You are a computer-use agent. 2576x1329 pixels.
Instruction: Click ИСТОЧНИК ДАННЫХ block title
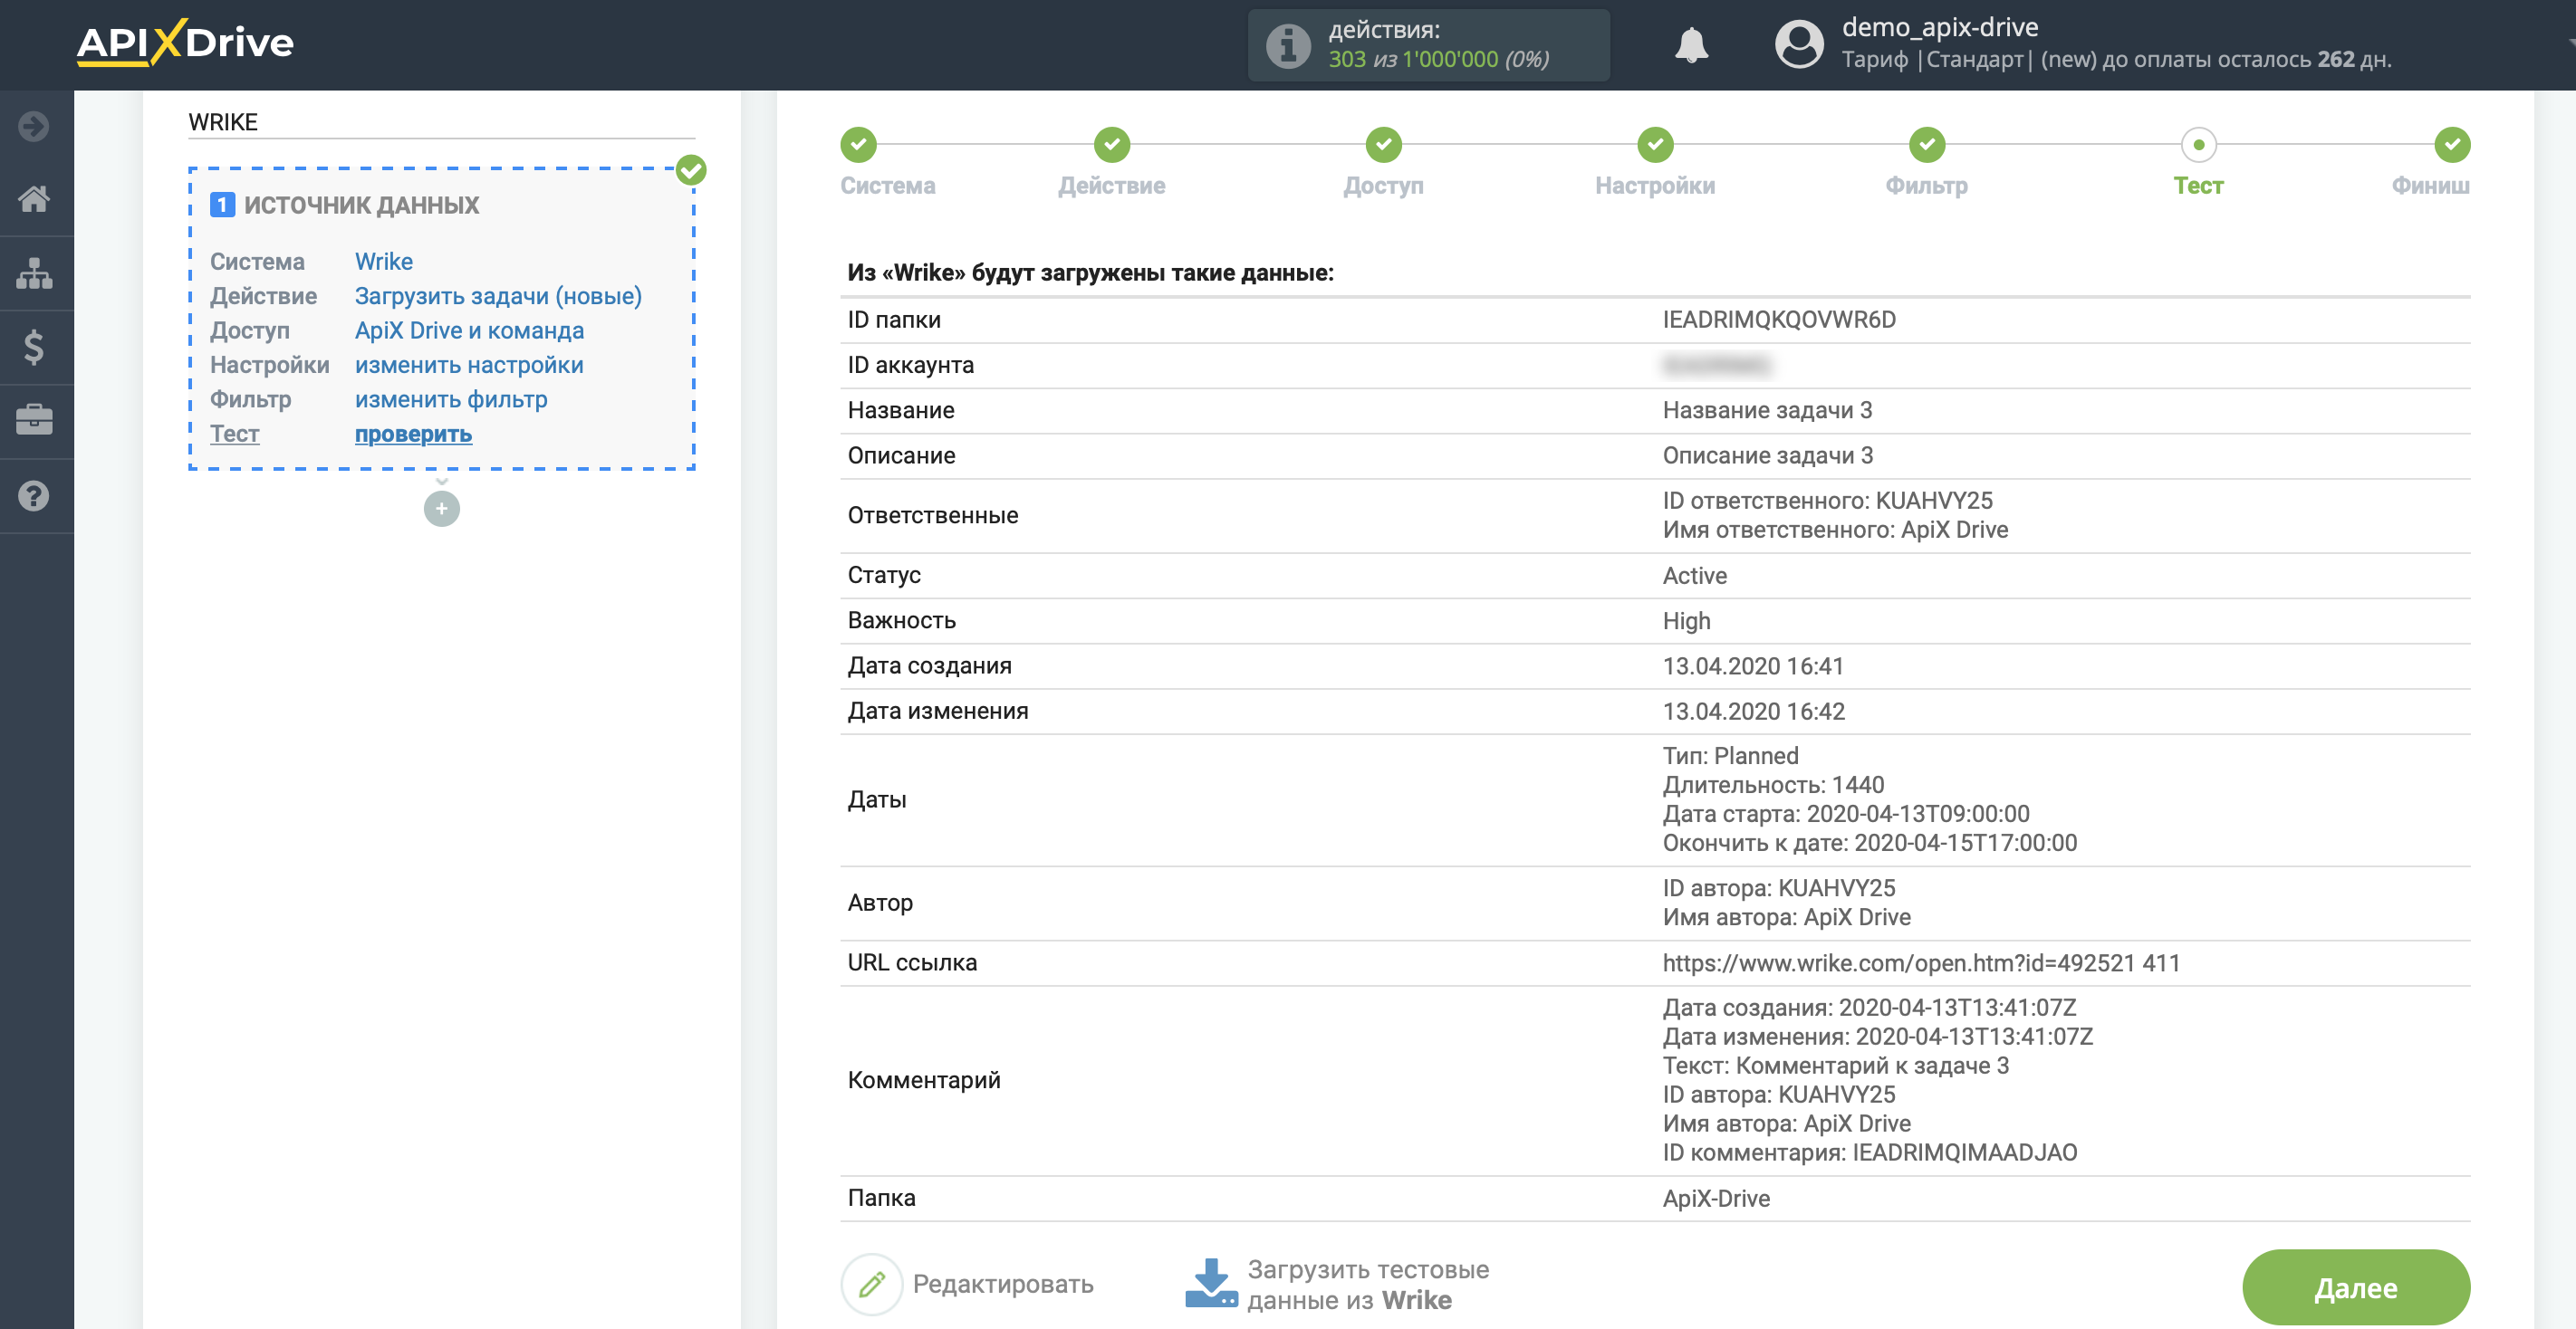[x=361, y=206]
